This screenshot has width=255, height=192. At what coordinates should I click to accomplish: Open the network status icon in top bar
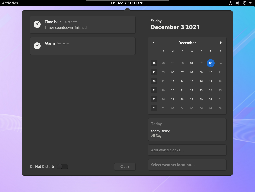tap(230, 3)
